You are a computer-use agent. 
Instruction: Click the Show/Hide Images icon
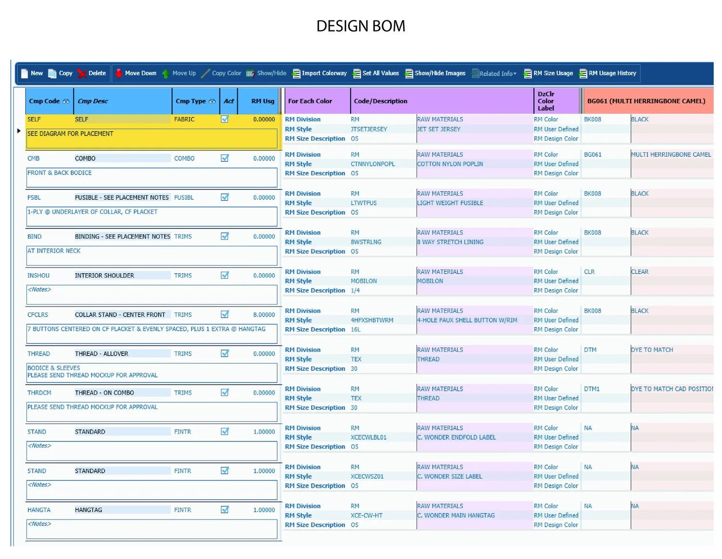coord(409,74)
